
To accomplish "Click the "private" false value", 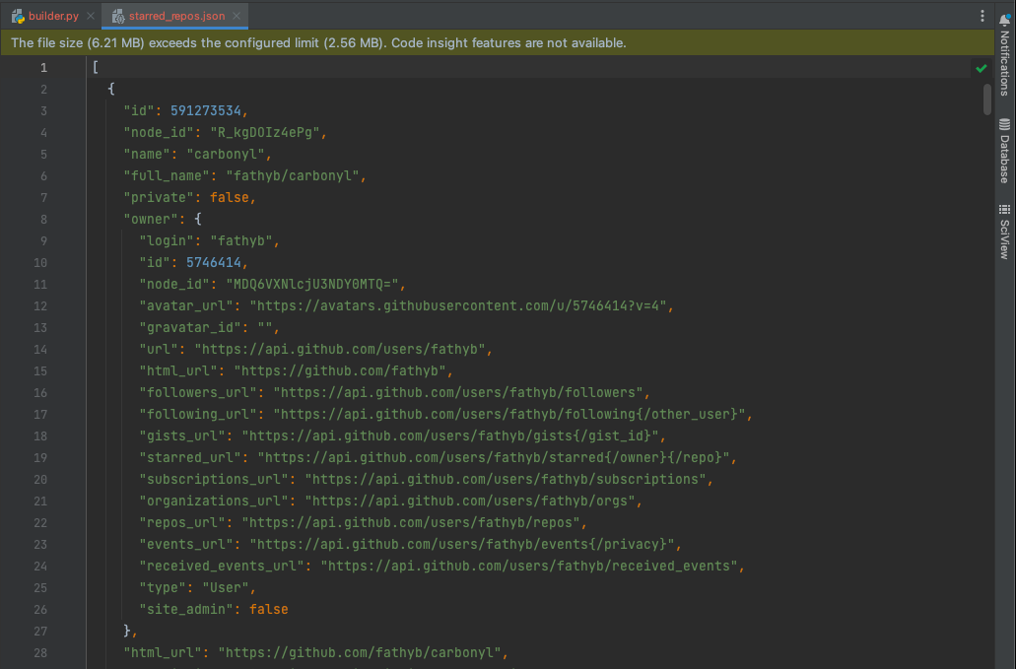I will (x=230, y=197).
